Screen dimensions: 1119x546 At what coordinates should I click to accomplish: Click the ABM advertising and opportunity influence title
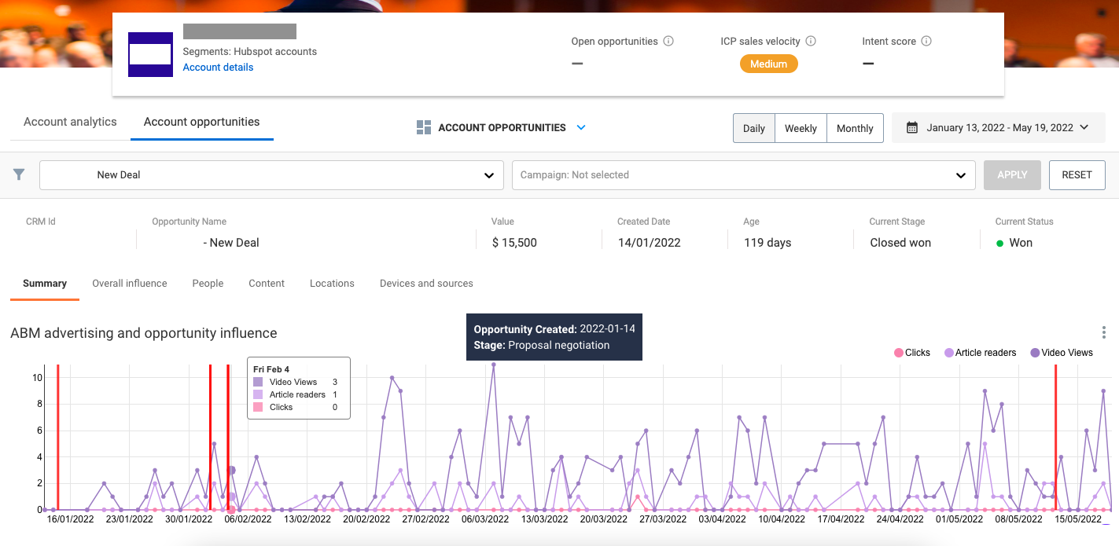144,333
